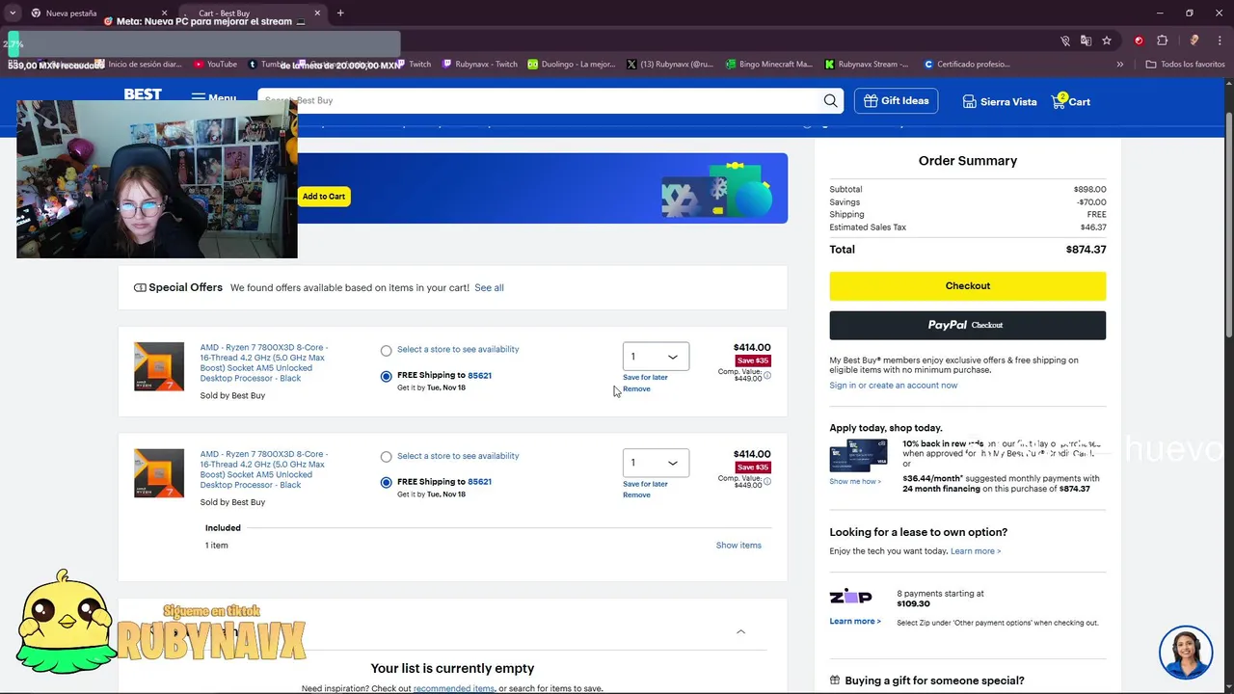Open the second AMD Ryzen 7 7800X3D title link
The height and width of the screenshot is (694, 1234).
tap(263, 469)
